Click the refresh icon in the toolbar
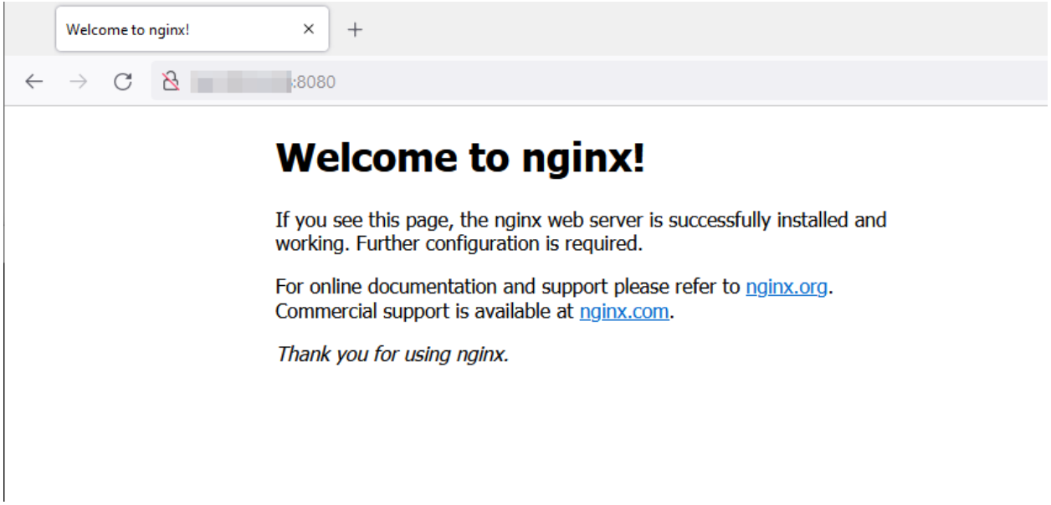 (124, 81)
